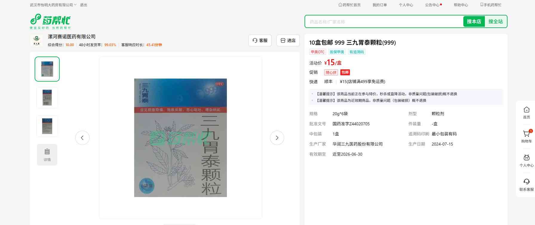
Task: Click the 退出 logout link
Action: (84, 5)
